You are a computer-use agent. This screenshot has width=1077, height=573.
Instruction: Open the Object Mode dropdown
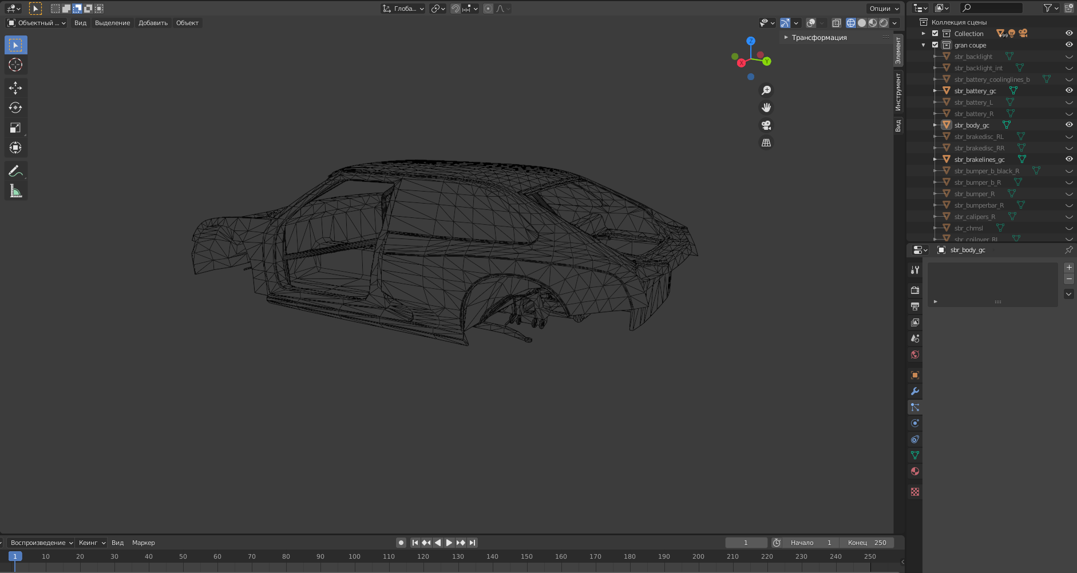pos(37,23)
